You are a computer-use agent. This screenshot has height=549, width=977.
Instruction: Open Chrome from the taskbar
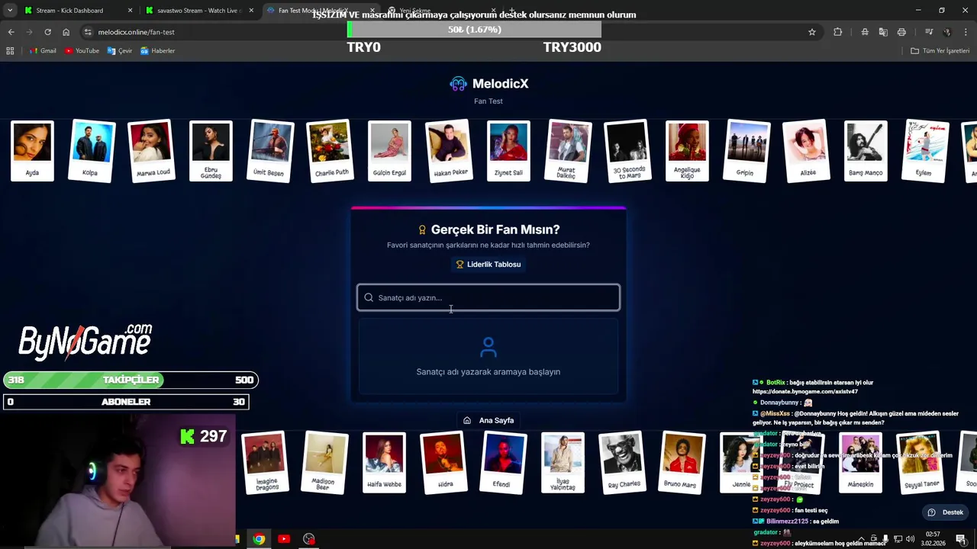(260, 539)
